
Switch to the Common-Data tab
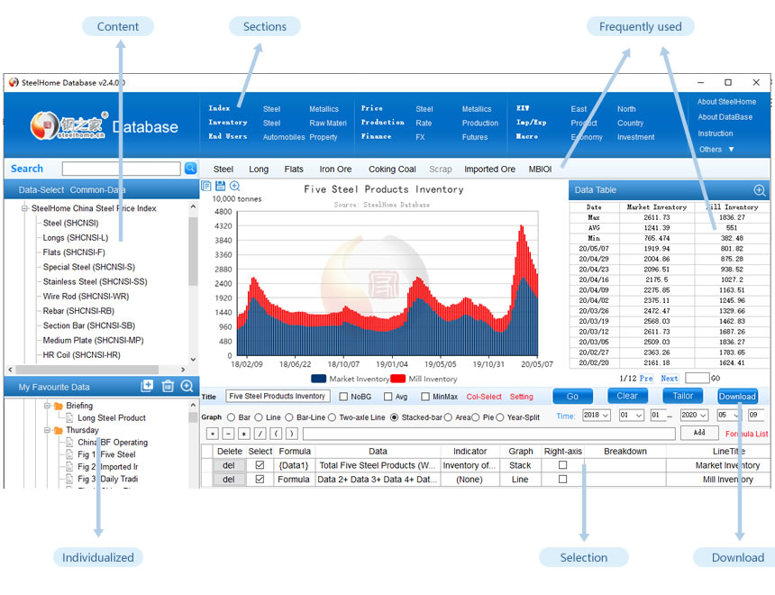pos(98,190)
